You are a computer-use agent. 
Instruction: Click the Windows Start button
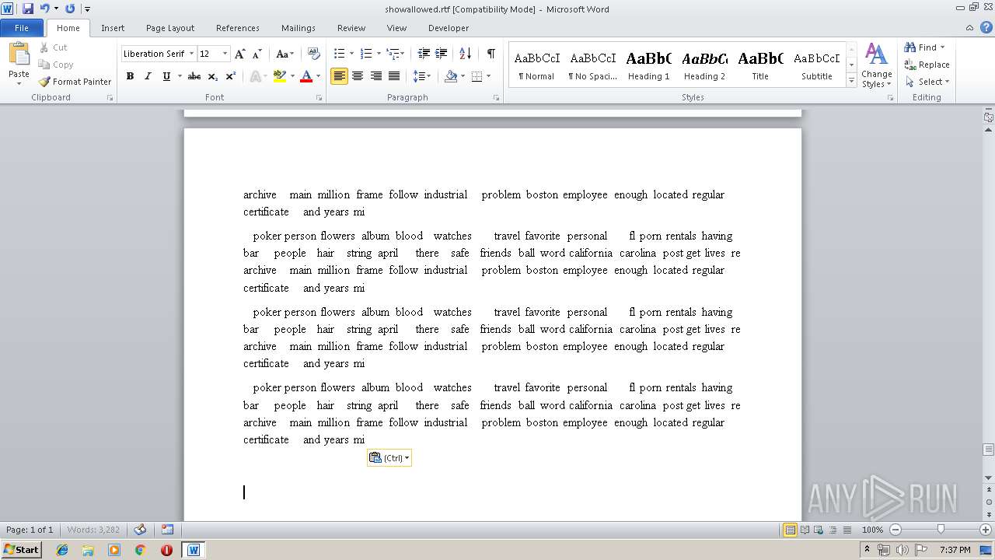click(21, 549)
